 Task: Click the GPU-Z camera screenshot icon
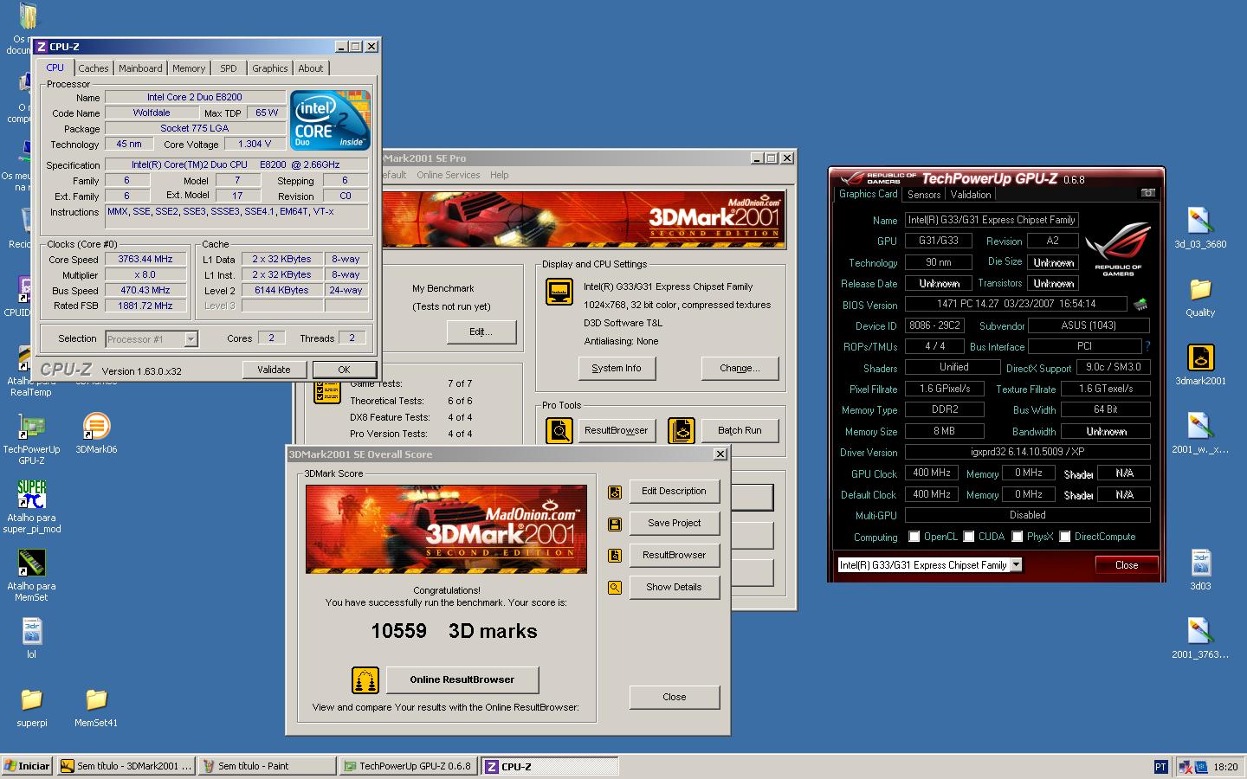pyautogui.click(x=1148, y=193)
